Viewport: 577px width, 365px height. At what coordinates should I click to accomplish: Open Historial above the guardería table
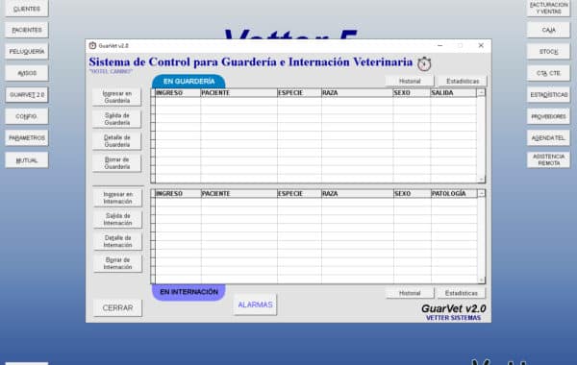pyautogui.click(x=410, y=81)
